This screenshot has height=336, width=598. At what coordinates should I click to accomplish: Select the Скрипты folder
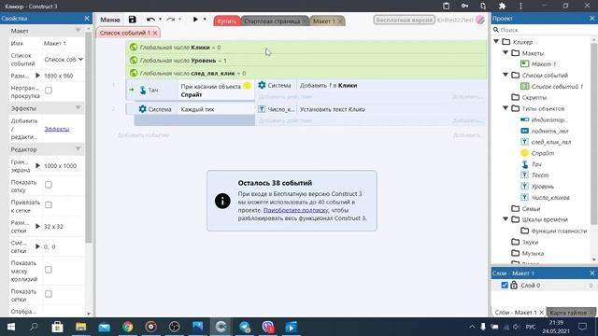click(x=534, y=97)
